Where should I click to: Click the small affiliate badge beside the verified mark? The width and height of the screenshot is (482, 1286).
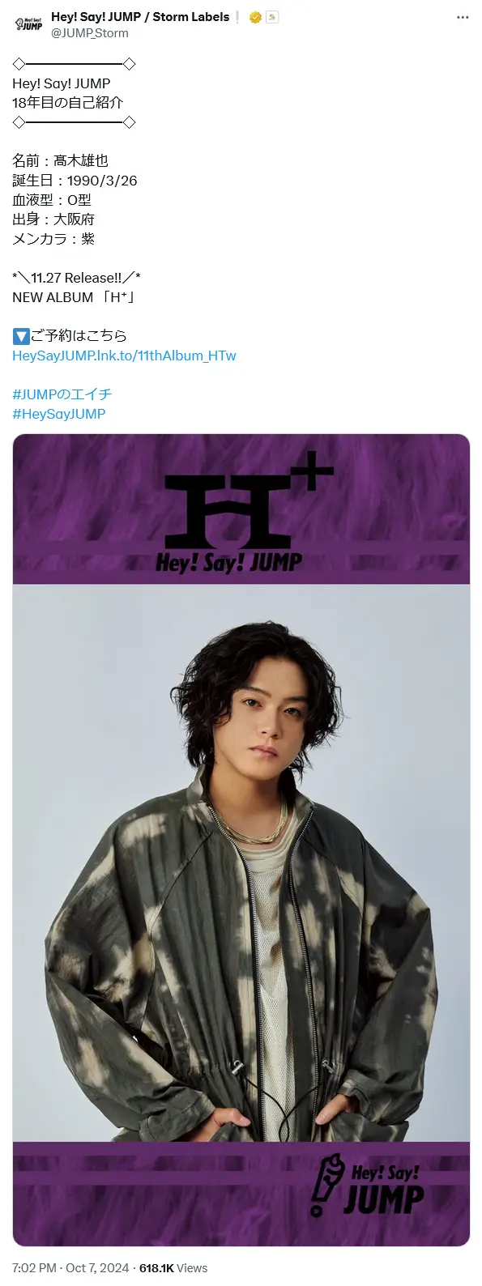point(271,17)
